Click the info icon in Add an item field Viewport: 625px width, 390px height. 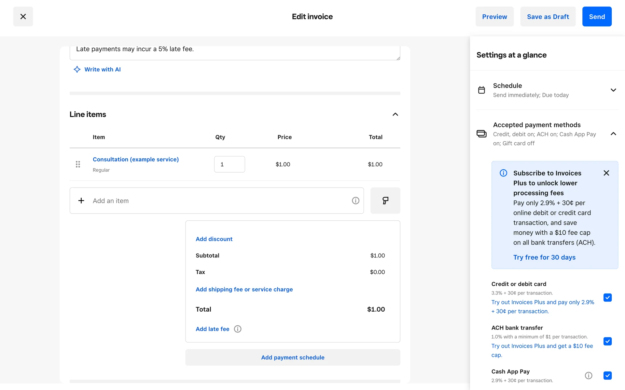click(x=355, y=201)
